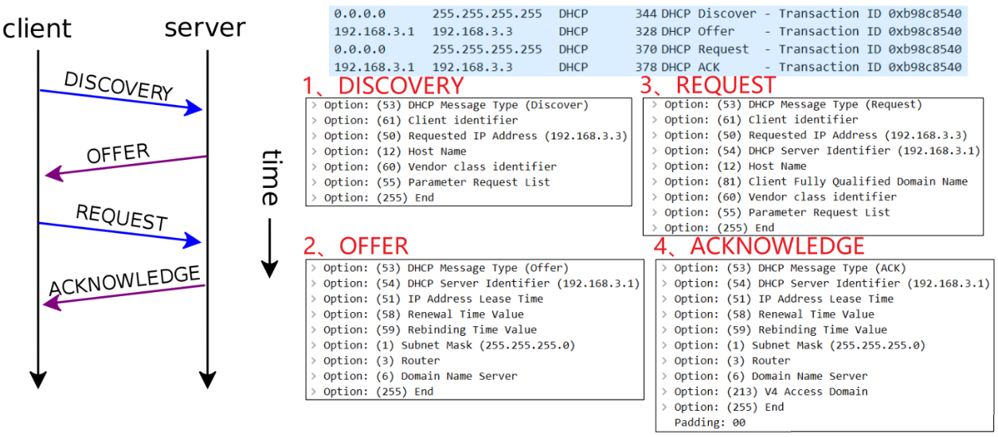The height and width of the screenshot is (437, 998).
Task: Click the blue DISCOVERY arrow in the diagram
Action: click(121, 100)
